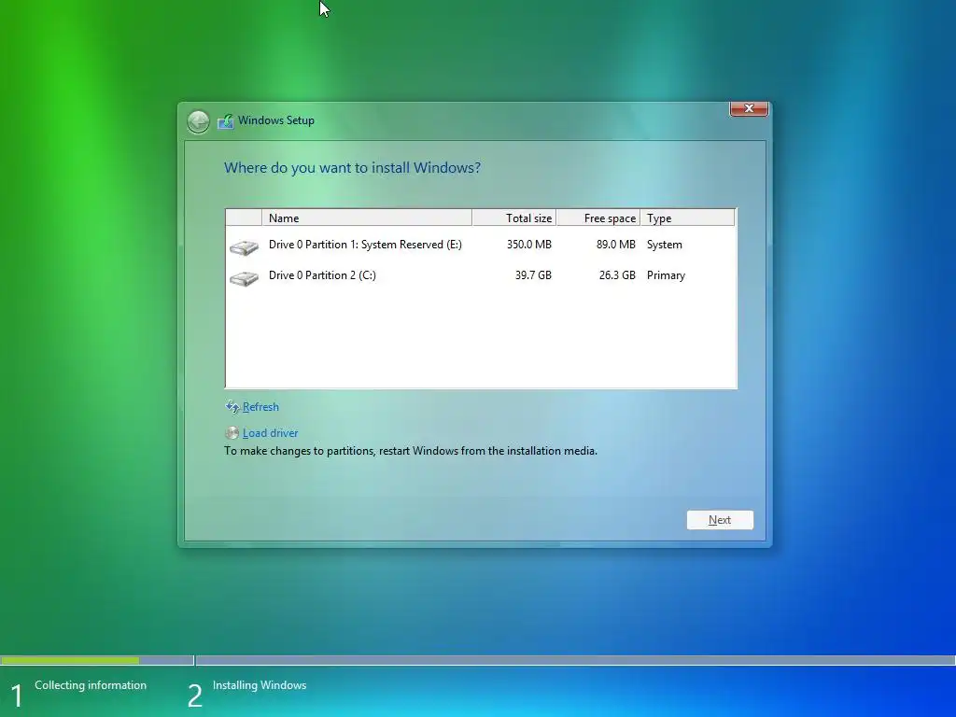The image size is (956, 717).
Task: Sort by the Name column header
Action: click(366, 218)
